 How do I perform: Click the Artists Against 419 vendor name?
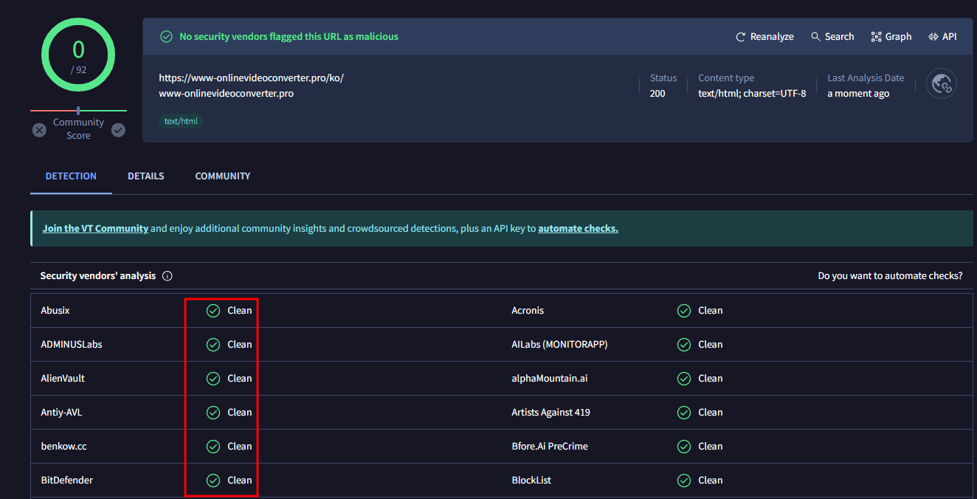pyautogui.click(x=550, y=413)
